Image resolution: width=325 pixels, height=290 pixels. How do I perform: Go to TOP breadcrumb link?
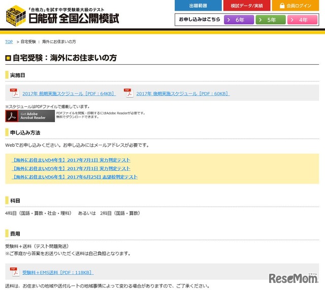(x=9, y=42)
